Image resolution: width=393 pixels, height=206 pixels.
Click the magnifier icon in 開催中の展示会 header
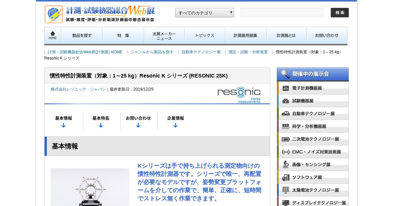coord(285,74)
